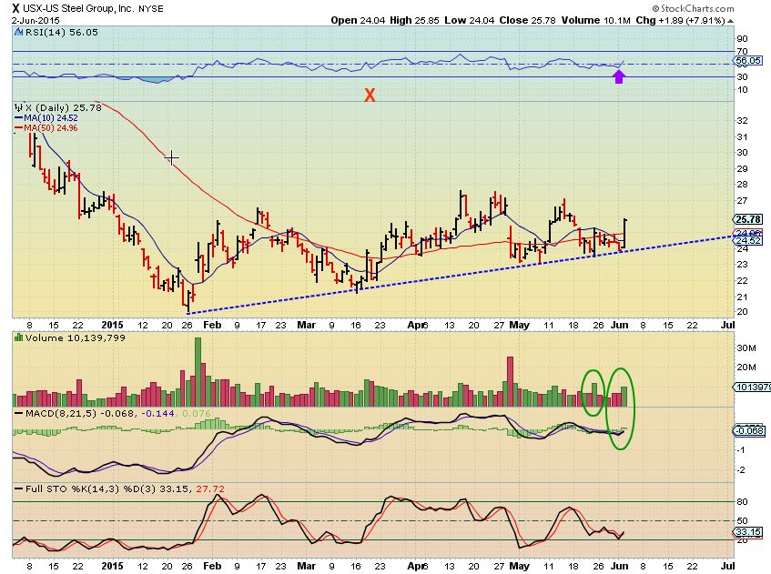771x574 pixels.
Task: Click the 56.05 RSI value tag on right axis
Action: 748,61
